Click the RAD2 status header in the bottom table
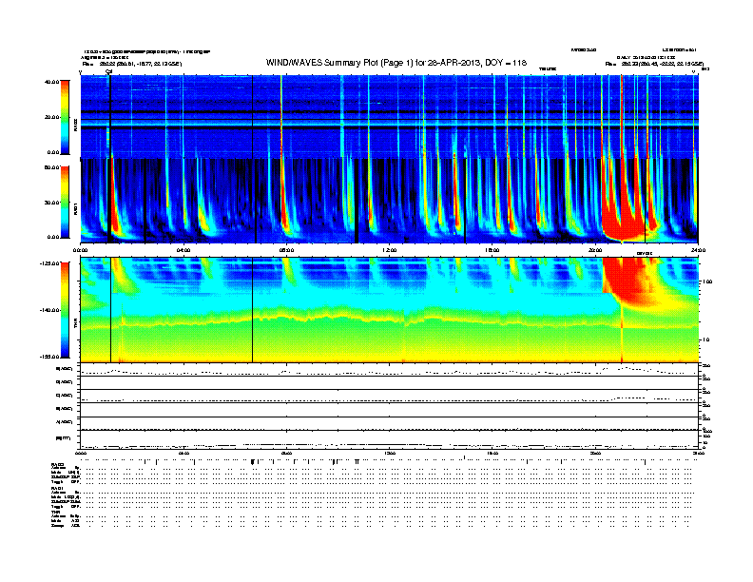753x582 pixels. [x=57, y=464]
